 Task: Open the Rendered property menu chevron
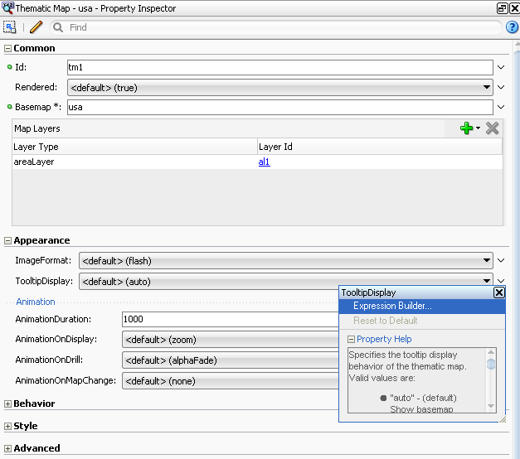point(501,87)
